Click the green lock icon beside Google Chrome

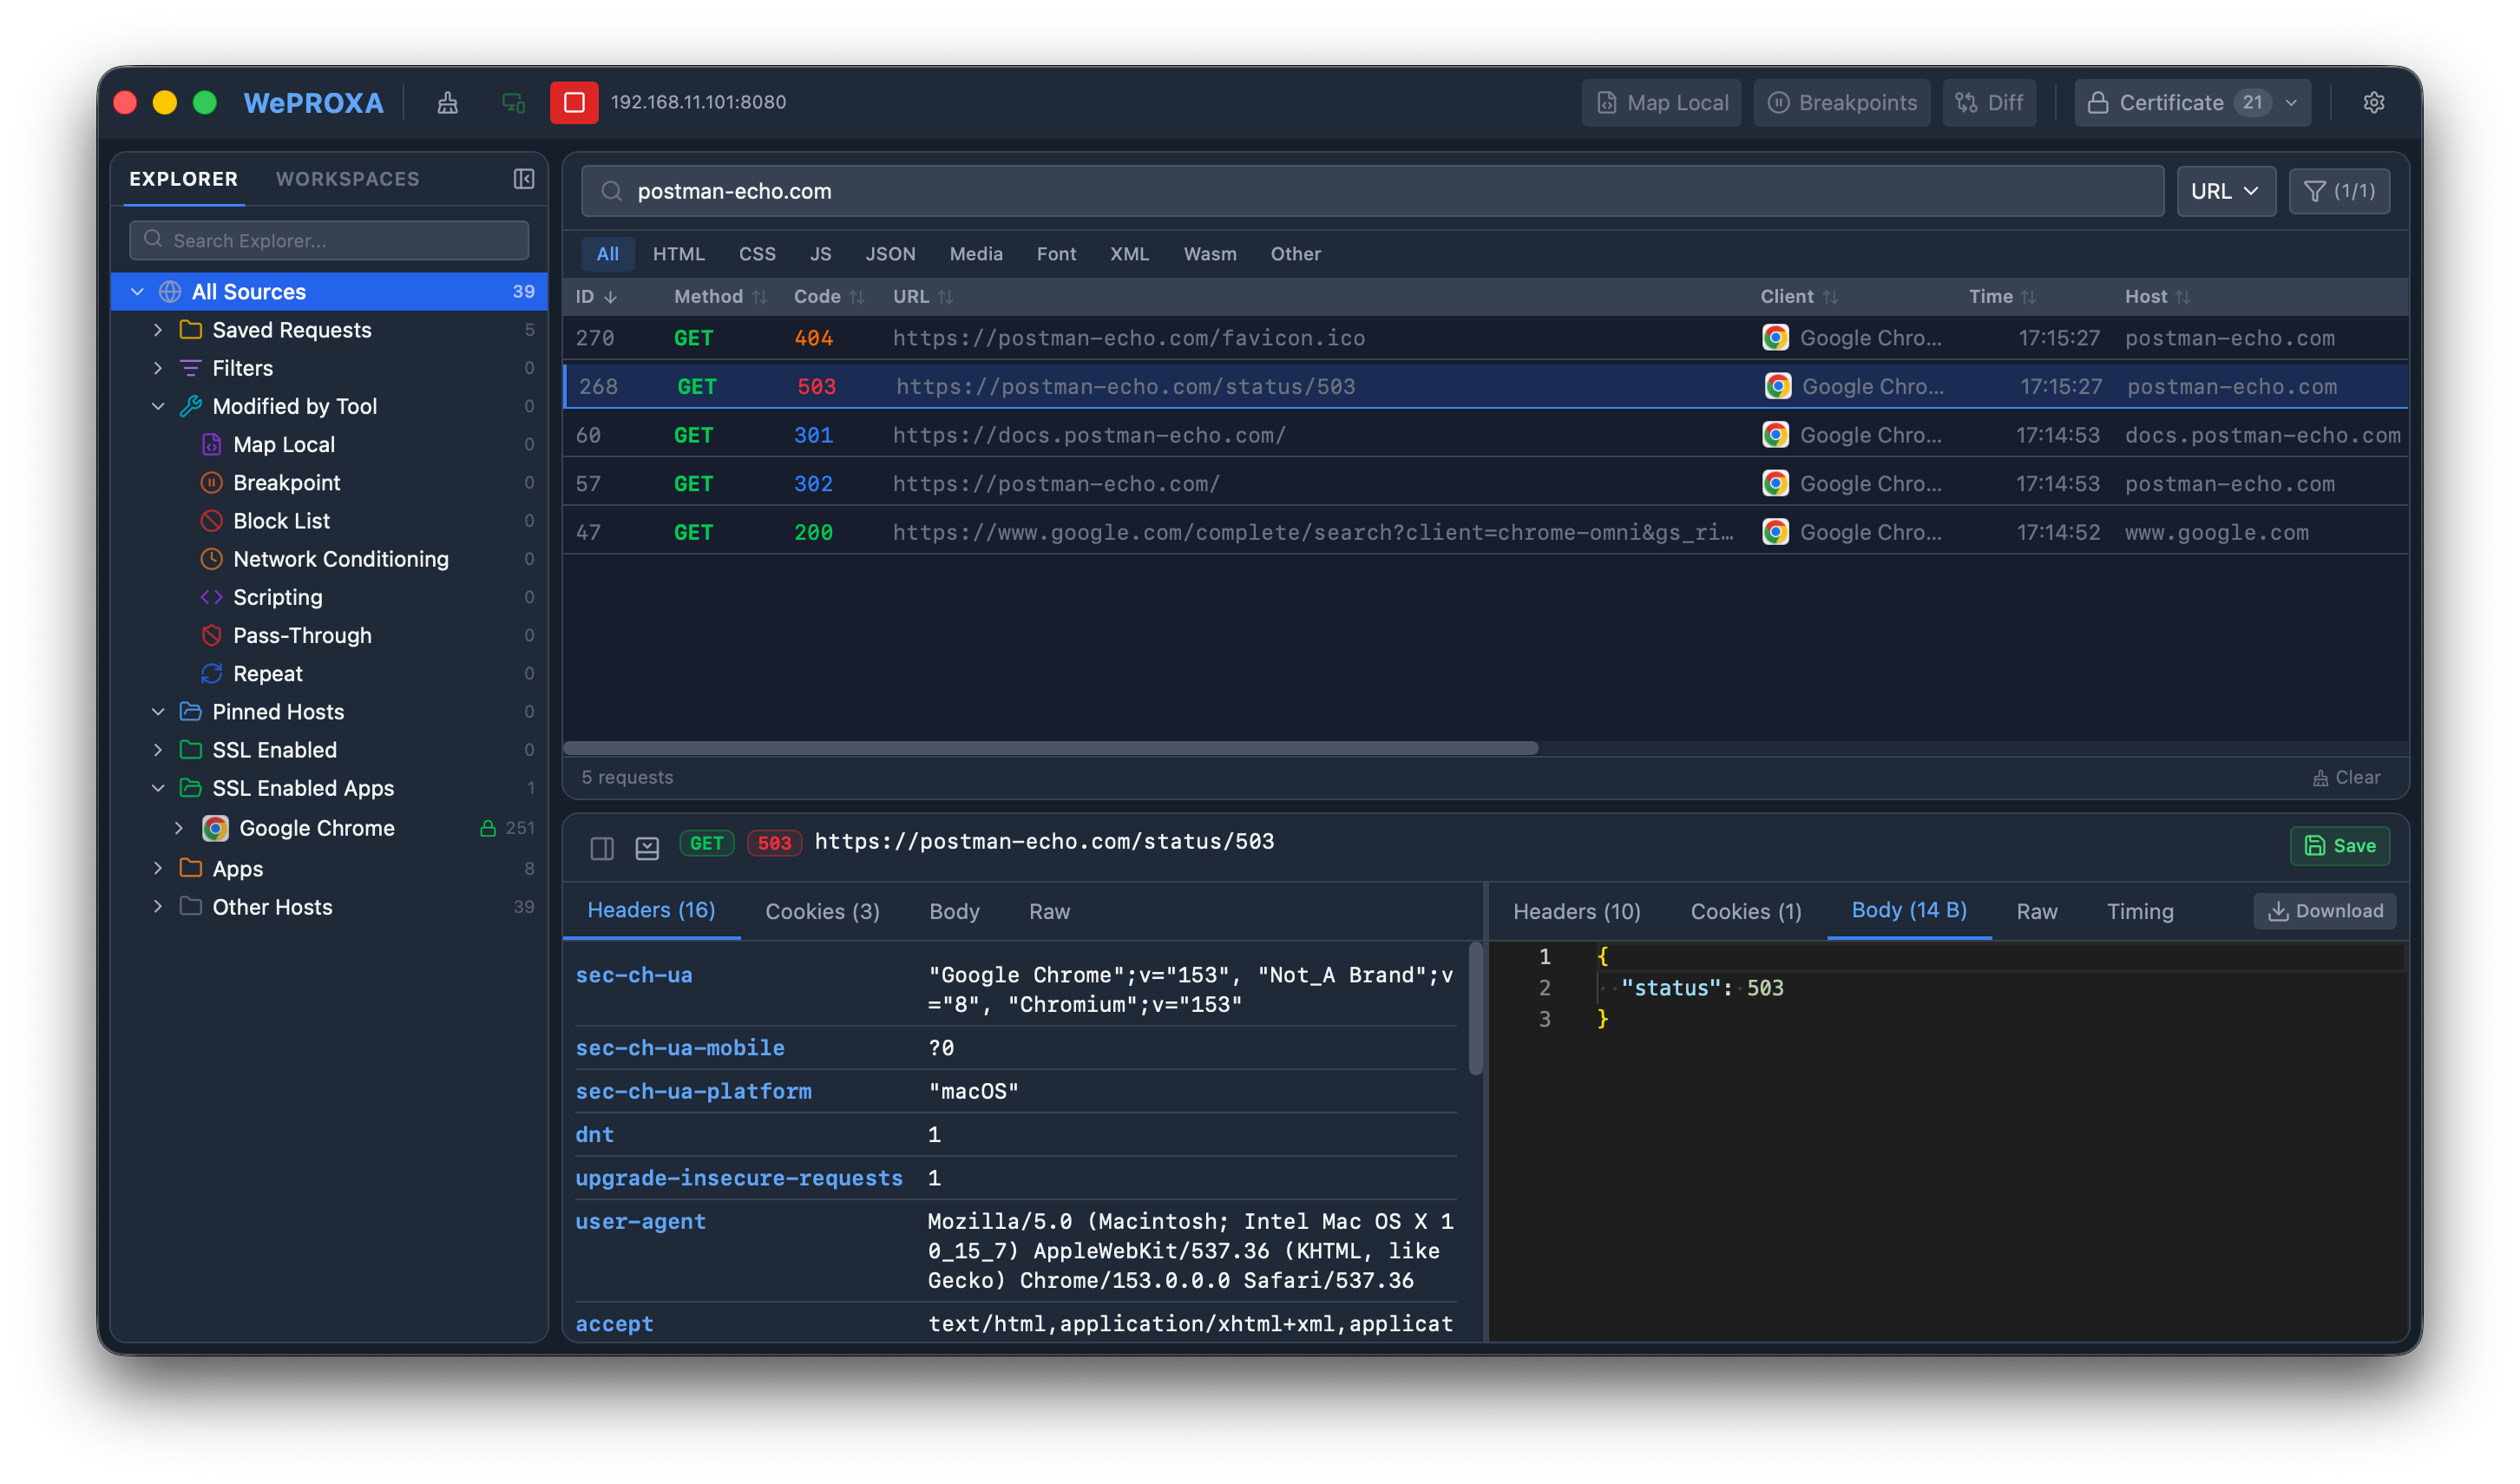point(488,828)
